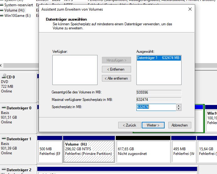Click the horizontal scrollbar left arrow
Viewport: 217px width, 174px height.
pos(1,65)
